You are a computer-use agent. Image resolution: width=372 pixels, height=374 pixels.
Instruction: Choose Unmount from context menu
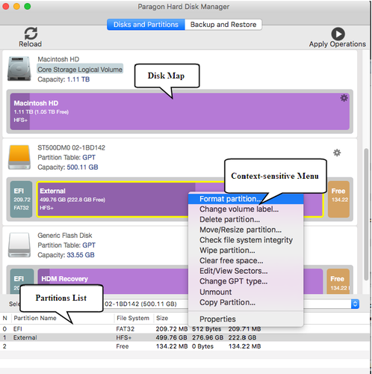pyautogui.click(x=246, y=292)
